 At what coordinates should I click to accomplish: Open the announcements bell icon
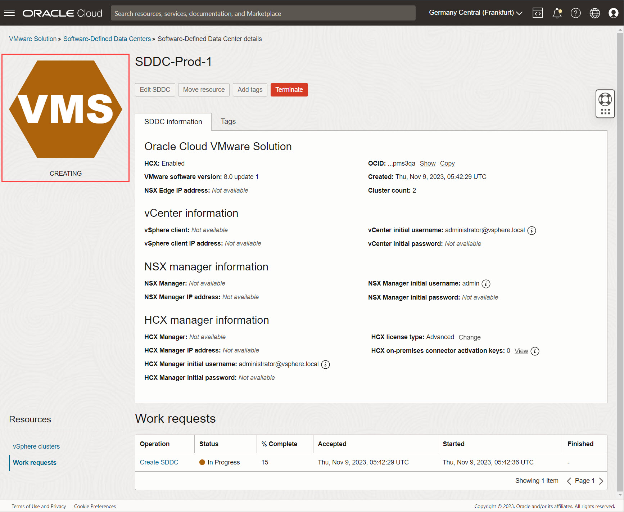pos(557,13)
